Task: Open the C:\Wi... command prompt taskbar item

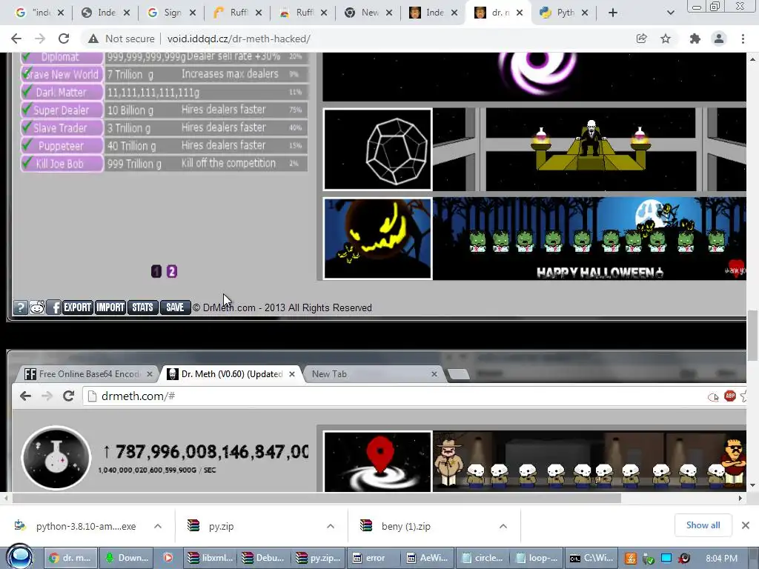Action: (x=591, y=558)
